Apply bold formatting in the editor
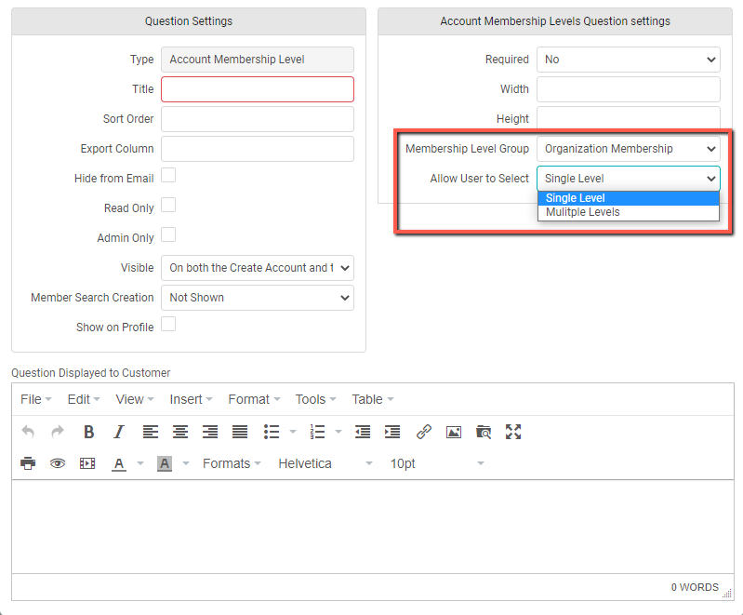This screenshot has height=615, width=743. click(x=88, y=432)
